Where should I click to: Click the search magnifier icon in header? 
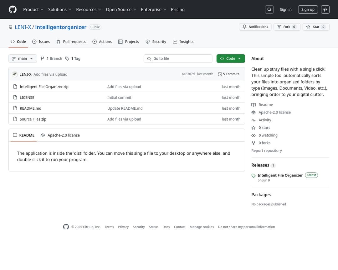pyautogui.click(x=269, y=9)
